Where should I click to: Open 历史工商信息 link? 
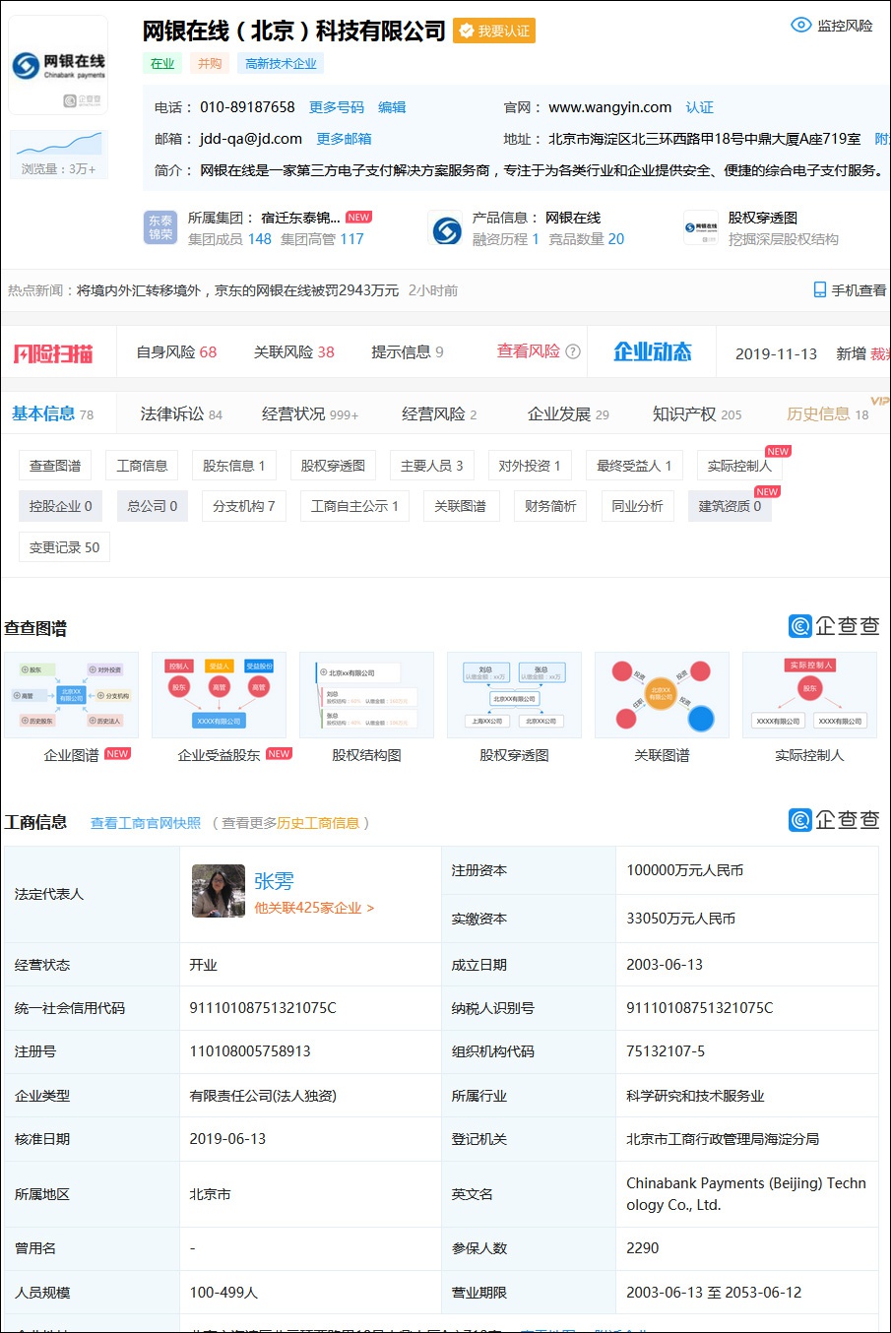318,823
